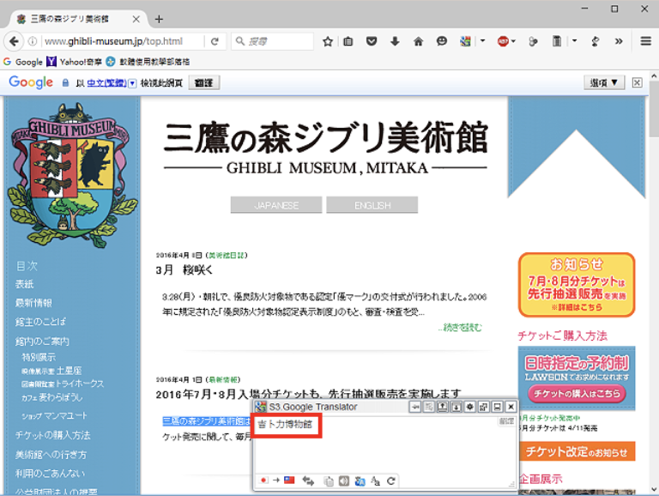Image resolution: width=659 pixels, height=496 pixels.
Task: Open S3 Translator toolbar dropdown arrow
Action: coord(482,41)
